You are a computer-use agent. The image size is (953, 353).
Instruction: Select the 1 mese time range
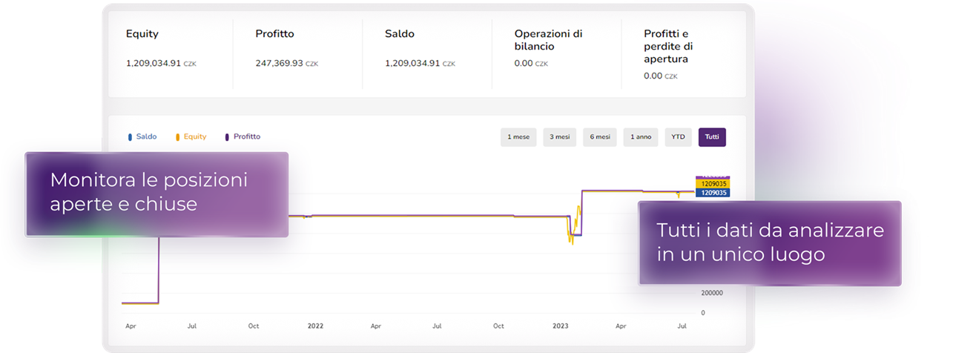(518, 137)
